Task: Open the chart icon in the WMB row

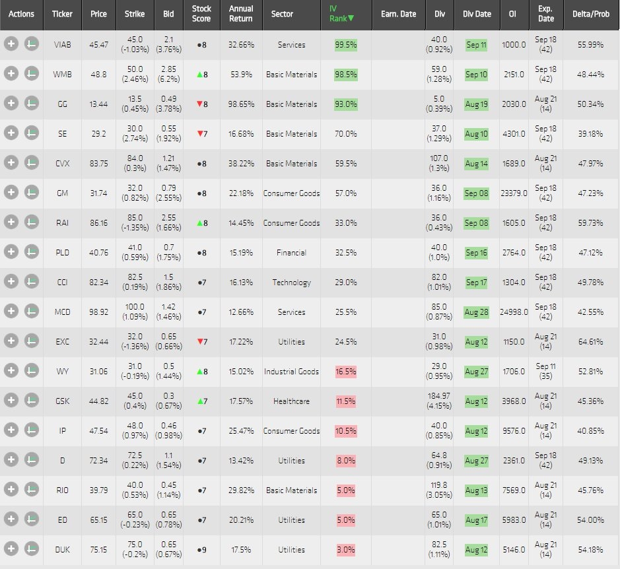Action: 32,73
